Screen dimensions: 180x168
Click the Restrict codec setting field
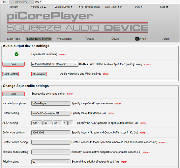[x=51, y=142]
